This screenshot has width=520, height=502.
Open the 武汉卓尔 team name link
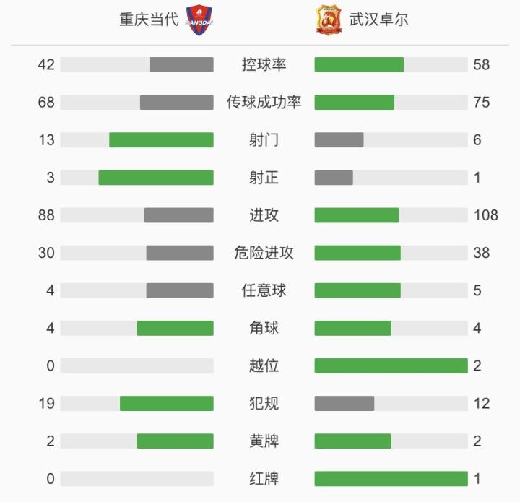click(378, 20)
